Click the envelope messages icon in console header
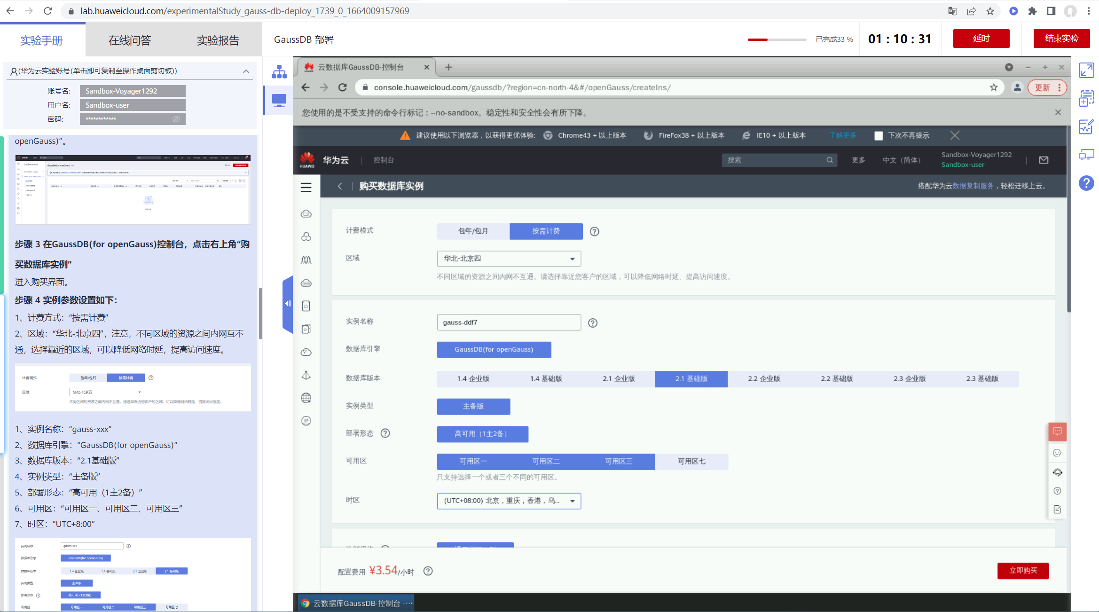This screenshot has width=1099, height=612. [x=1043, y=160]
